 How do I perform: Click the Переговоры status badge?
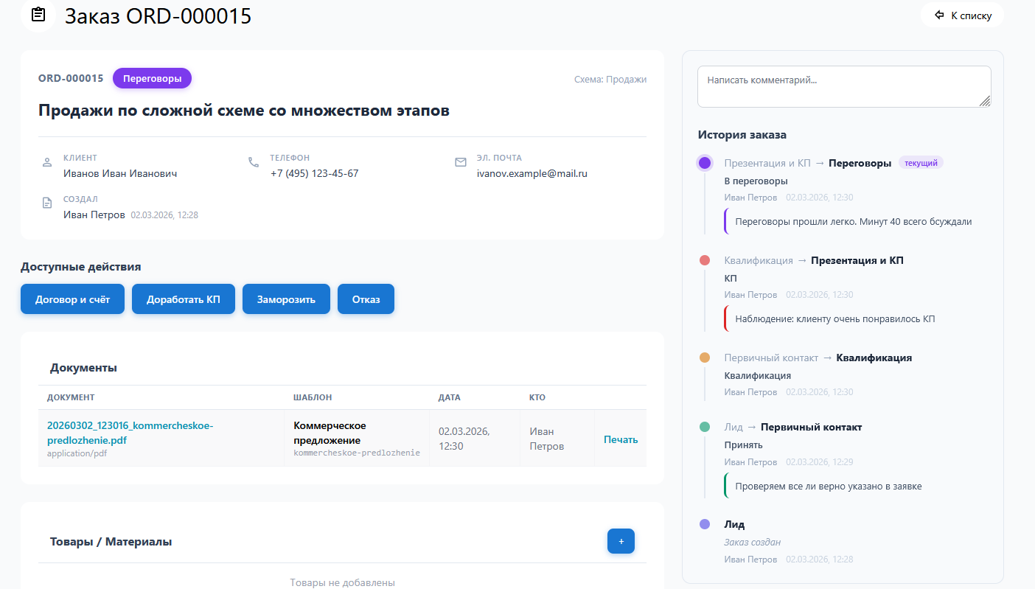click(152, 78)
